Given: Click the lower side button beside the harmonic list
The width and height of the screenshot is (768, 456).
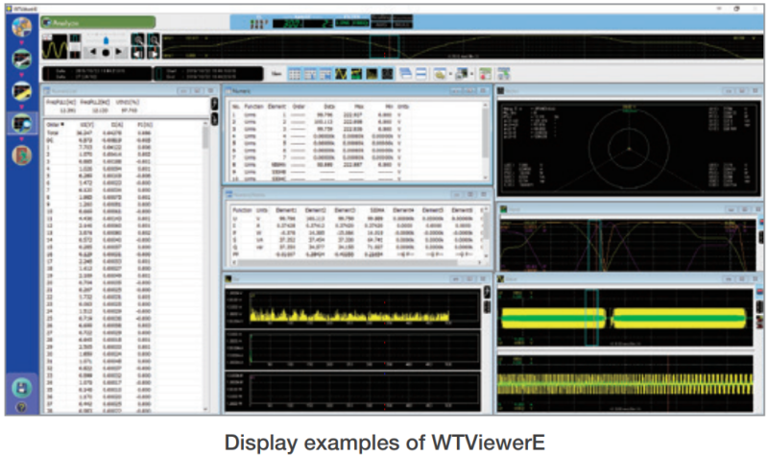Looking at the screenshot, I should (x=214, y=118).
